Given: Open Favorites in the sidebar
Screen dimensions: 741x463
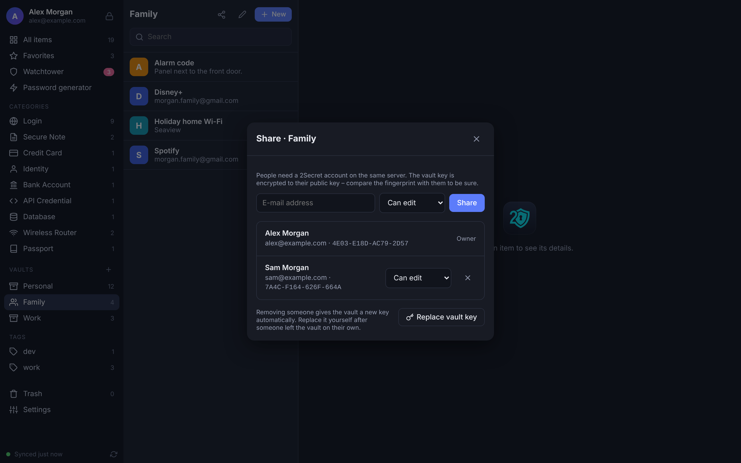Looking at the screenshot, I should coord(61,56).
